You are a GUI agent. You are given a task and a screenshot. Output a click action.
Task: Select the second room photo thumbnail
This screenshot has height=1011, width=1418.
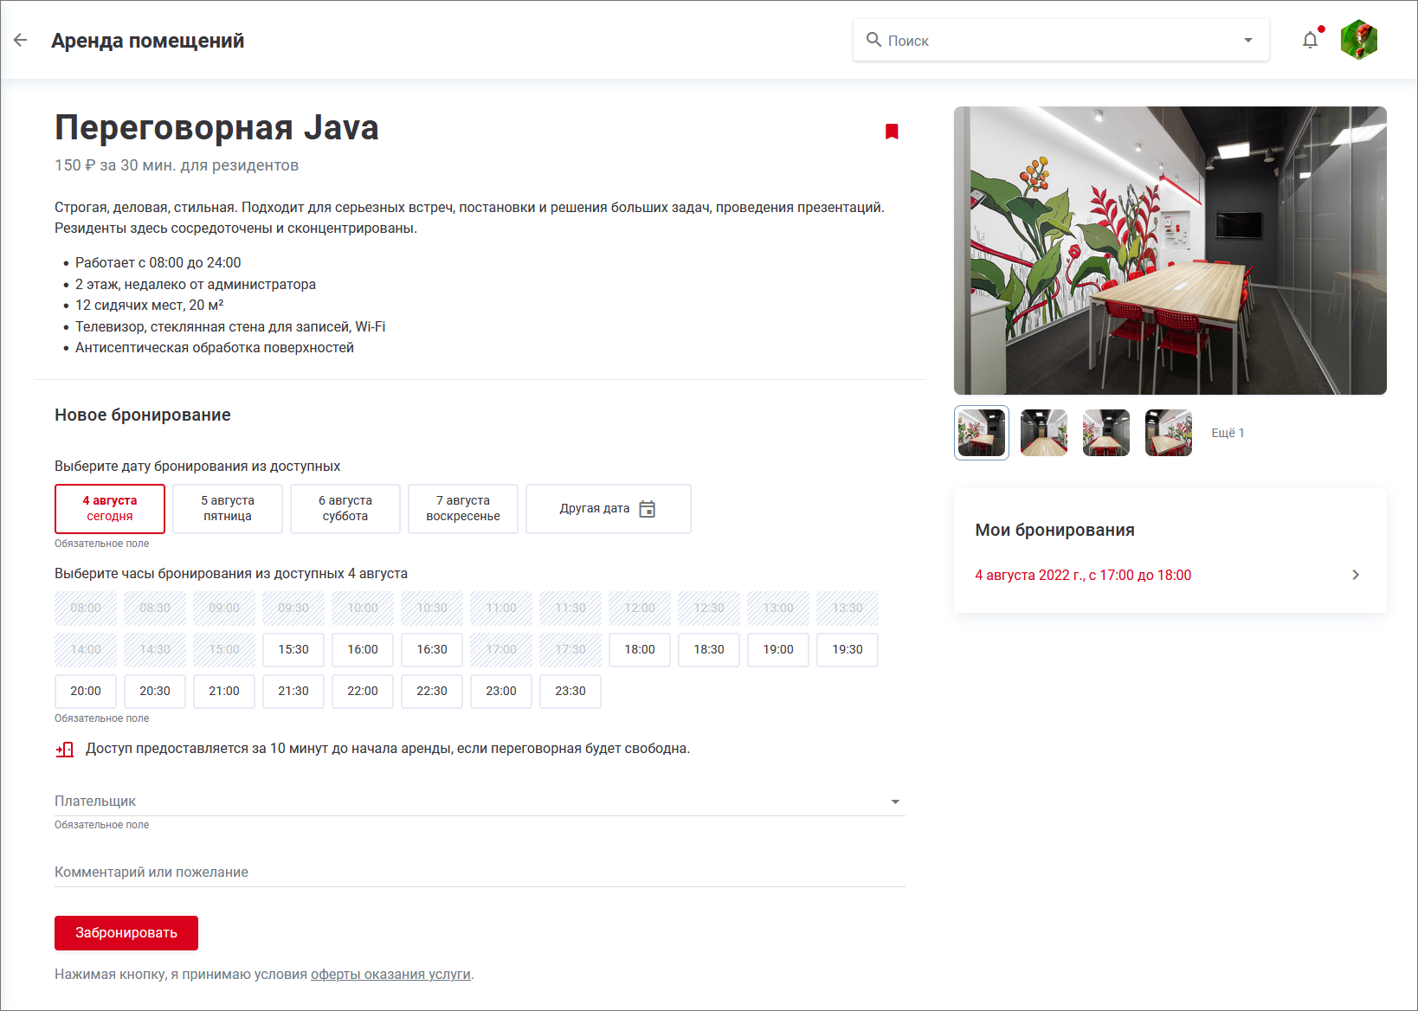click(x=1044, y=433)
